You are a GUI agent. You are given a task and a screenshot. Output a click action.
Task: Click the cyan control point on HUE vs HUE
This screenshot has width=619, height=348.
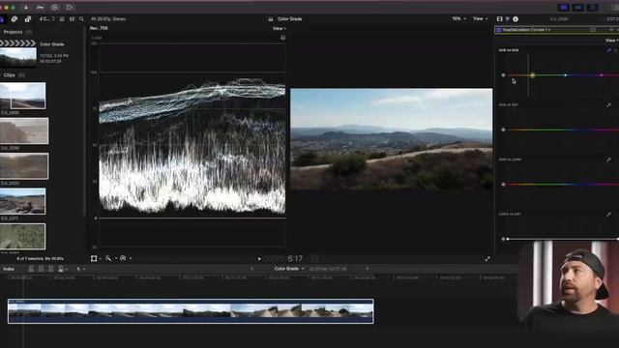(565, 75)
